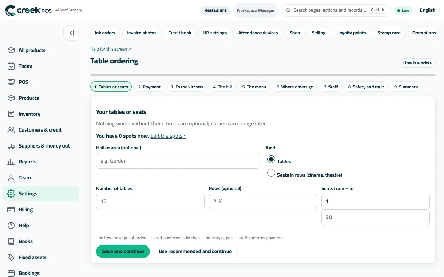Go to step 9 Summary
This screenshot has height=277, width=444.
tap(406, 87)
